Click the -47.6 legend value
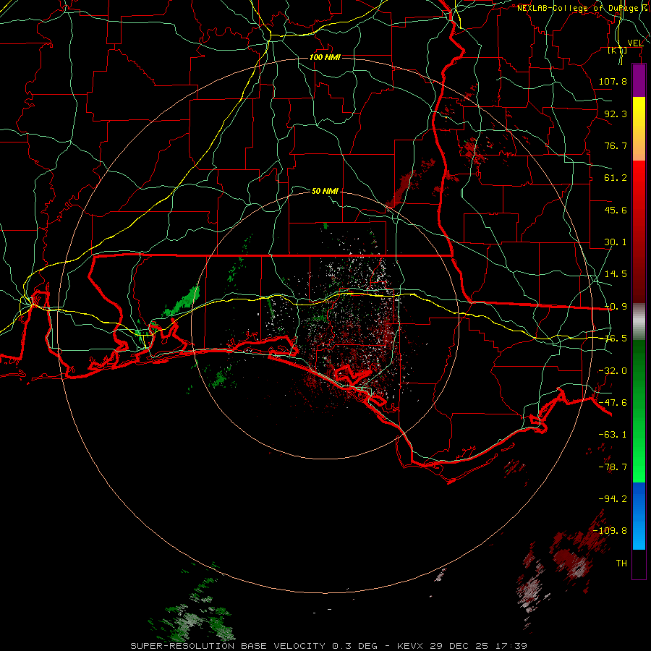Screen dimensions: 651x651 point(613,403)
